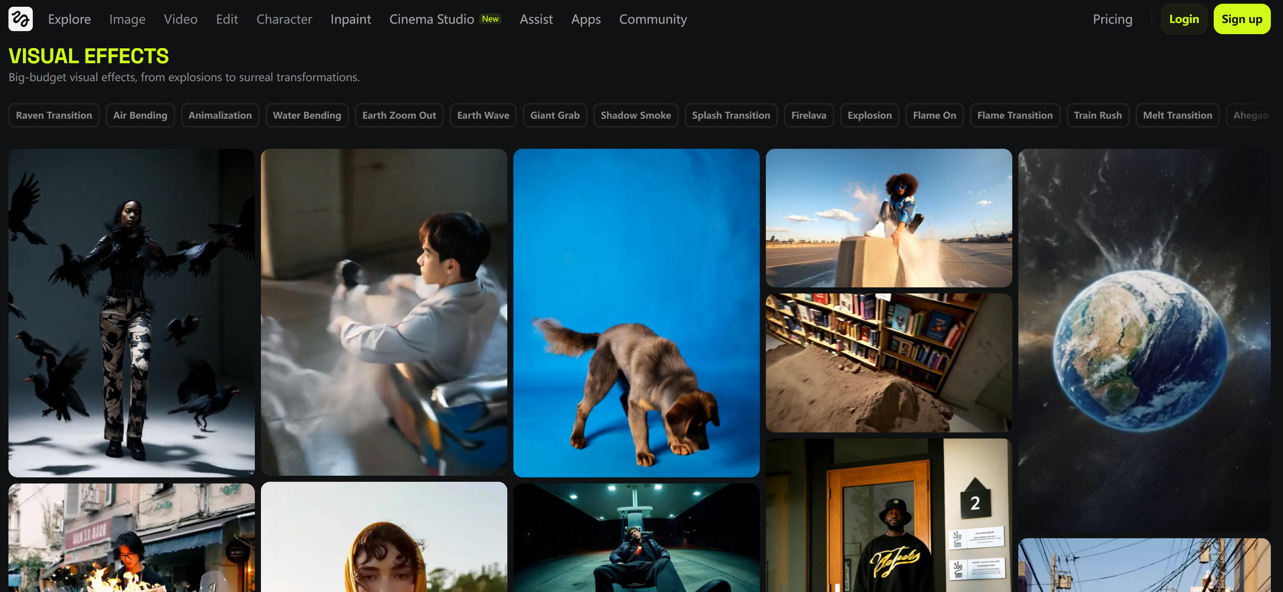Open the raven woman video thumbnail
This screenshot has height=592, width=1283.
131,312
